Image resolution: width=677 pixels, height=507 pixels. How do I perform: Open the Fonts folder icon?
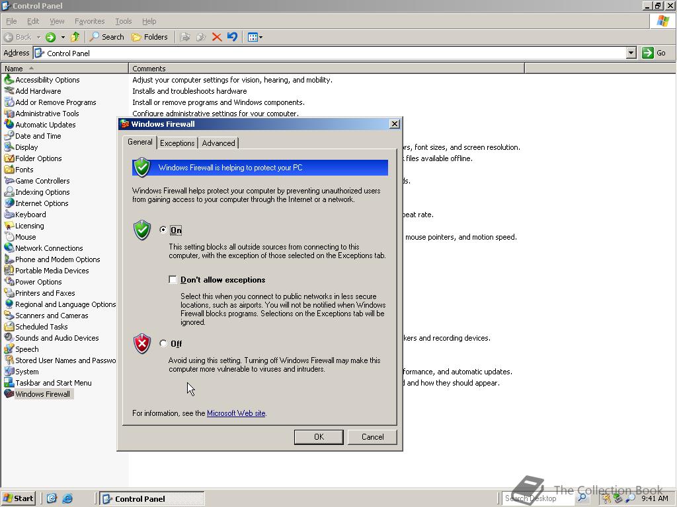tap(9, 170)
